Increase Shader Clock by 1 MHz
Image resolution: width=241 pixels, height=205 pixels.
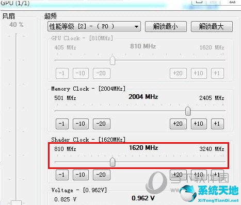(217, 175)
